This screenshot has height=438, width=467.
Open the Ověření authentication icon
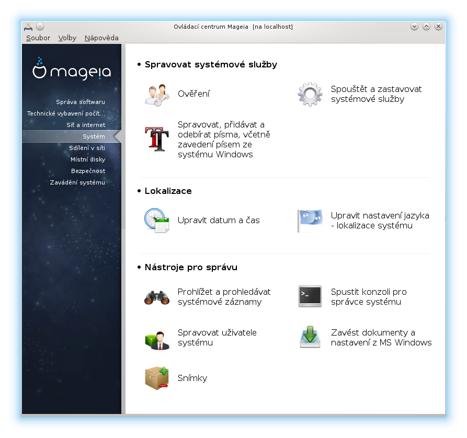coord(157,95)
